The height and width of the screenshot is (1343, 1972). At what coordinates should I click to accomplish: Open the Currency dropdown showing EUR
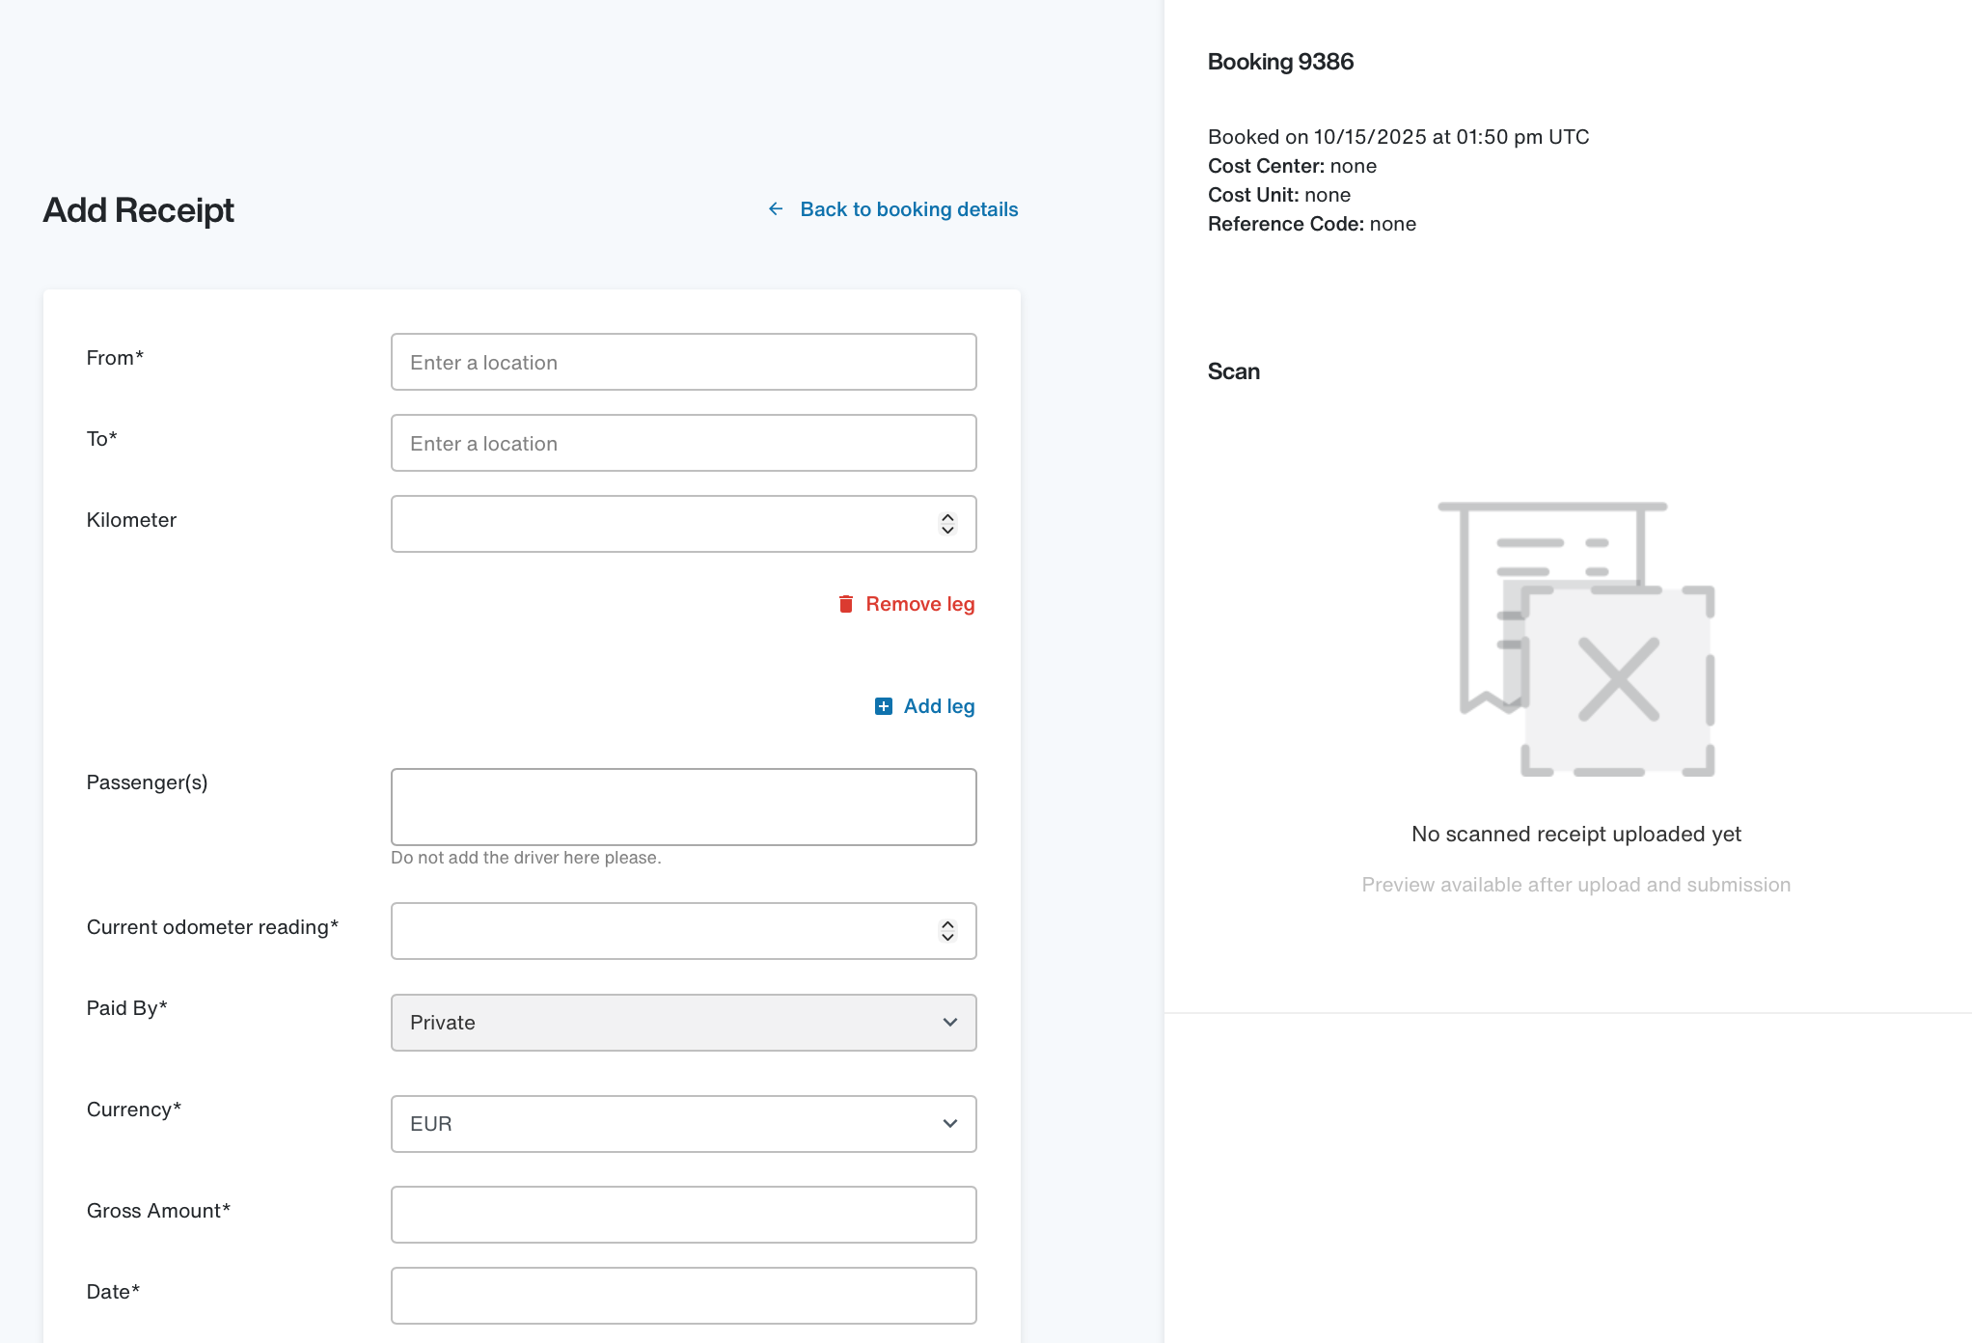tap(684, 1124)
